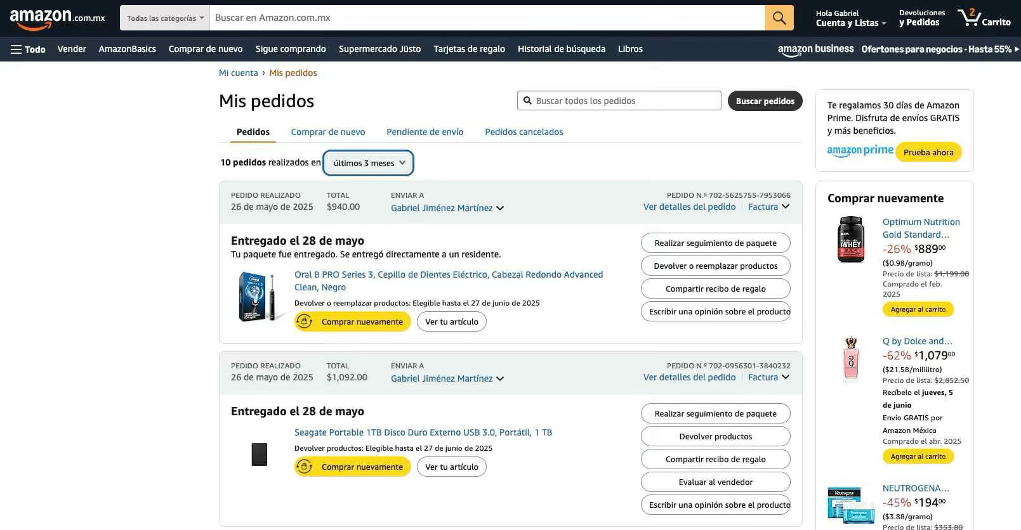Open Comprar de nuevo in the nav bar
The image size is (1021, 530).
[206, 49]
